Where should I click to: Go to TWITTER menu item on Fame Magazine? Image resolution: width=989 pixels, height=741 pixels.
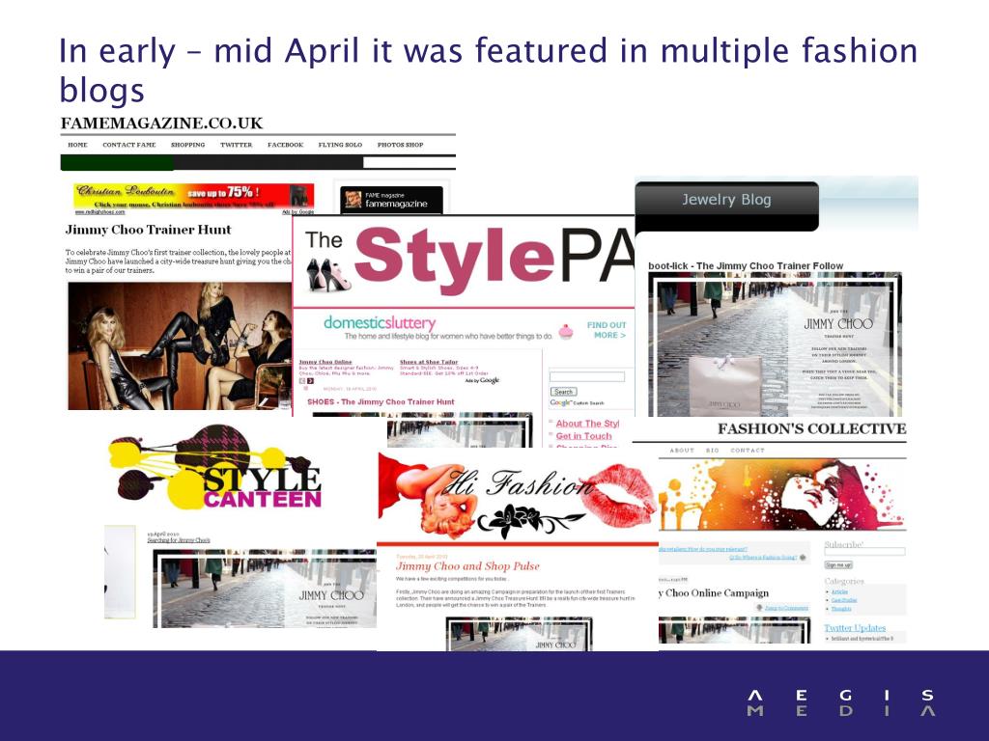click(236, 145)
